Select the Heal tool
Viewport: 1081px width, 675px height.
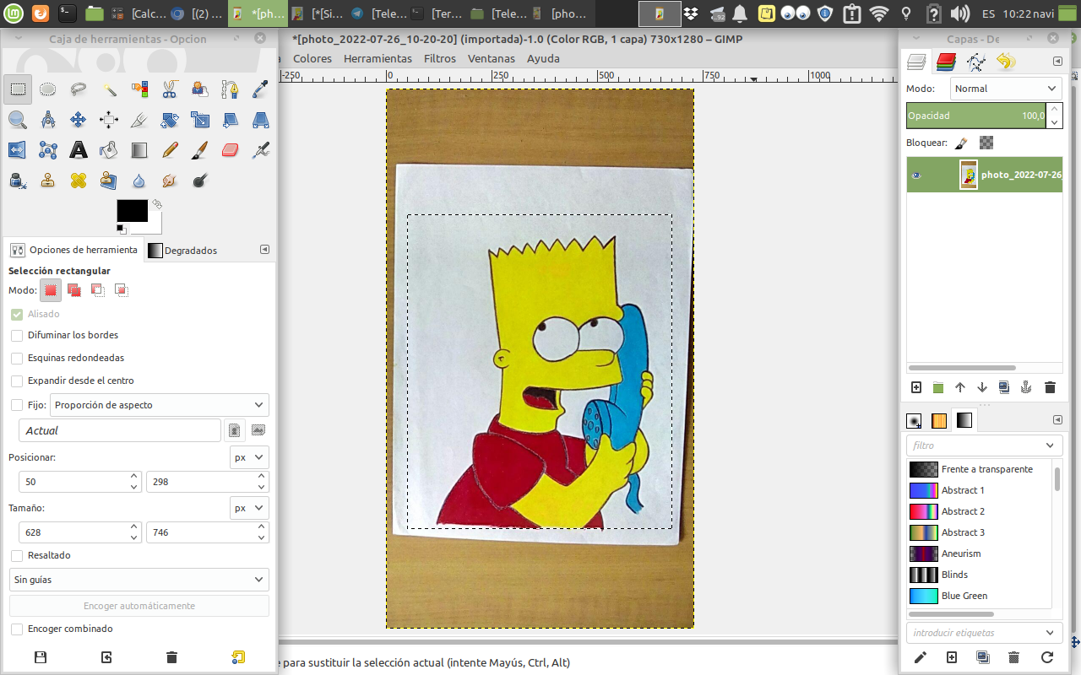(79, 180)
